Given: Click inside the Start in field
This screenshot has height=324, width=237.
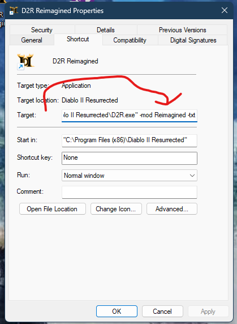Looking at the screenshot, I should click(130, 140).
